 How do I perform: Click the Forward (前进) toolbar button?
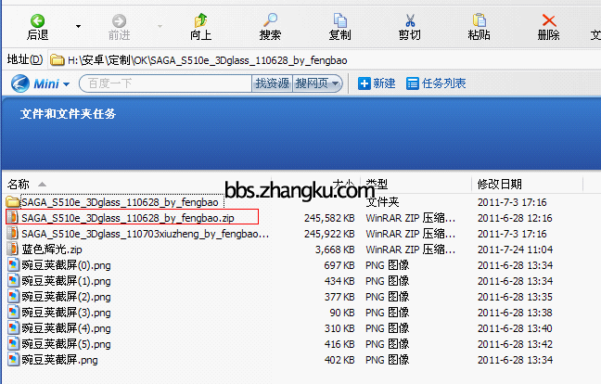pos(120,27)
